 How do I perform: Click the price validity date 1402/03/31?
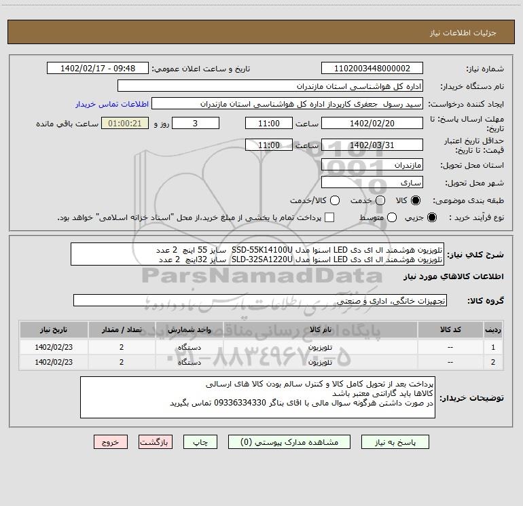tap(372, 145)
